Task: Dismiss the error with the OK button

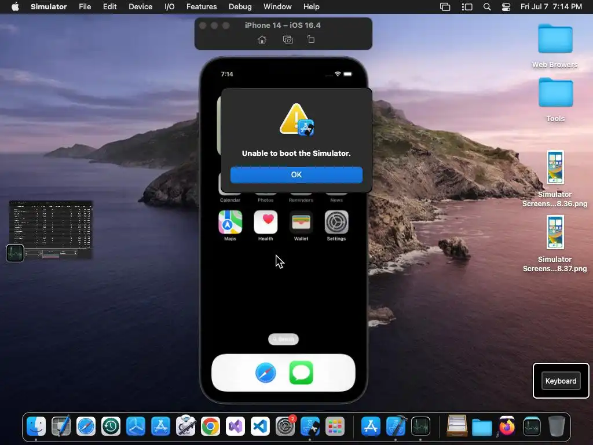Action: pos(296,174)
